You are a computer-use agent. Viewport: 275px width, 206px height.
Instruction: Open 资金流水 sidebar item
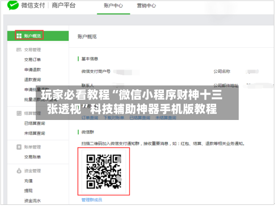pyautogui.click(x=32, y=201)
